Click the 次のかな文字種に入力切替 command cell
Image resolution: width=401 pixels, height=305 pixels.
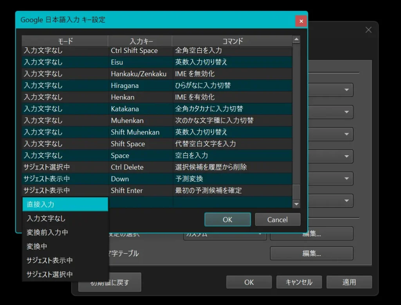(x=233, y=120)
